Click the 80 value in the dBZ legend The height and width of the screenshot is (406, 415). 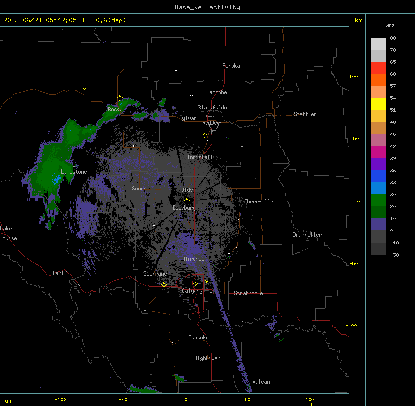[393, 38]
